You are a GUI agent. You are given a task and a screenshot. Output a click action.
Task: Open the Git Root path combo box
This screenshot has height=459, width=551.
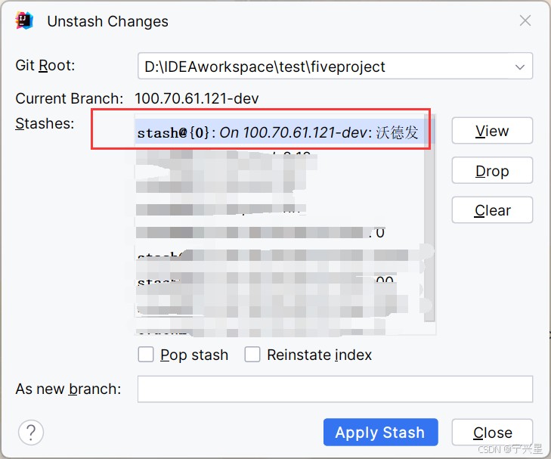[336, 66]
